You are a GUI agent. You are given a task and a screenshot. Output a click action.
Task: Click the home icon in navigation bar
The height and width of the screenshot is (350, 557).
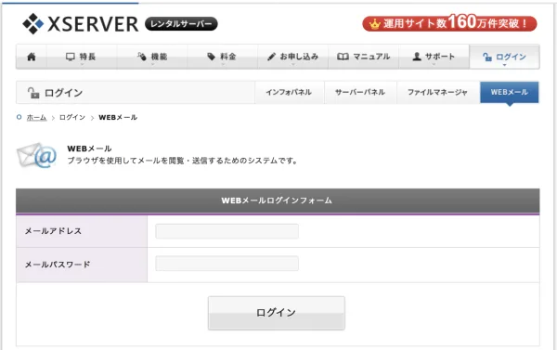(32, 57)
